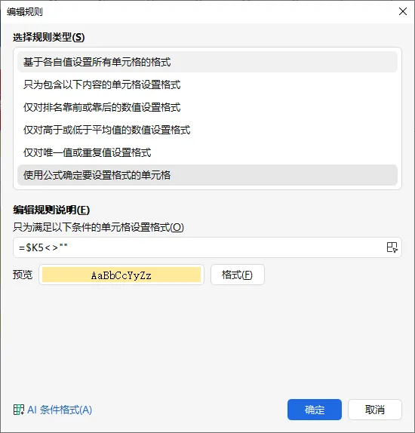The image size is (415, 433).
Task: Open the AI 条件格式(A) link
Action: tap(60, 410)
